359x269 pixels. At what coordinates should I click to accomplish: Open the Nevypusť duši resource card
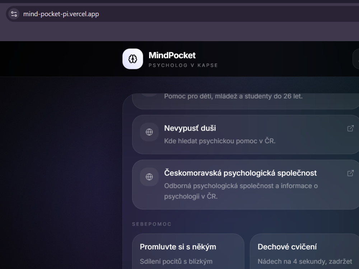pos(246,134)
